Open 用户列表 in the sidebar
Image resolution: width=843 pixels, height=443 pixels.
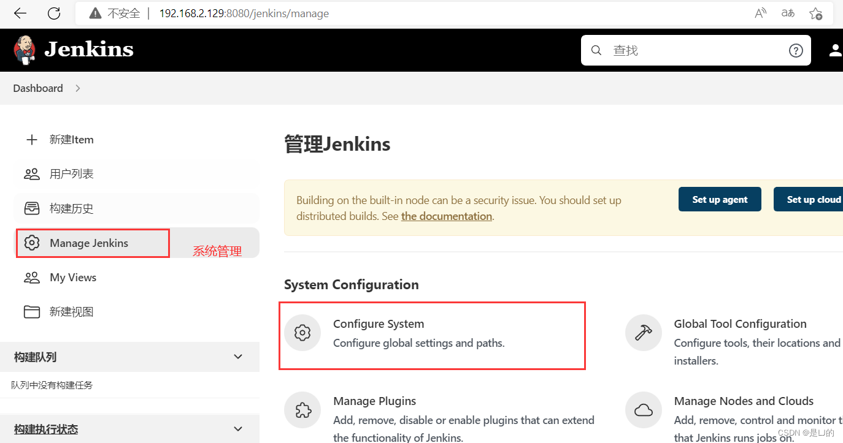(137, 174)
